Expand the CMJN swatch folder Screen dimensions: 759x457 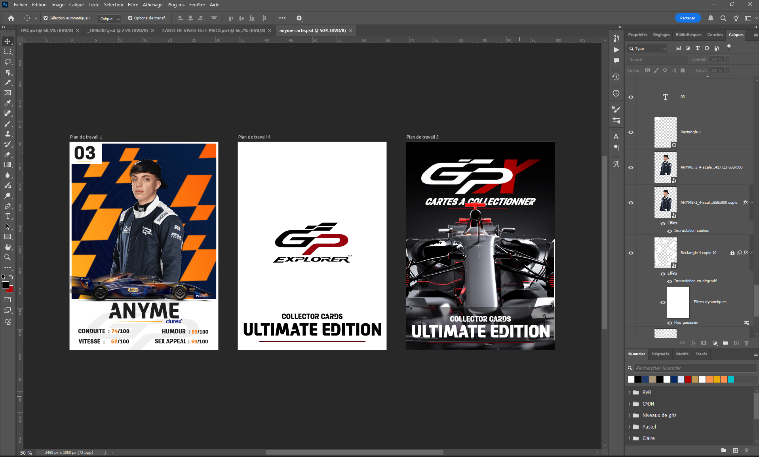(629, 404)
